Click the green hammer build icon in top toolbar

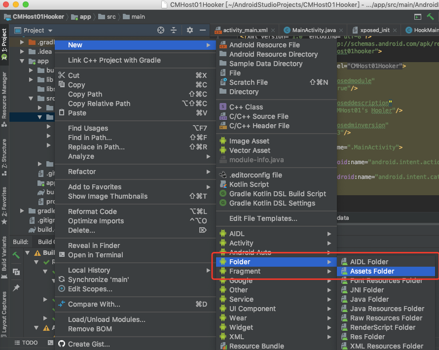tap(430, 16)
